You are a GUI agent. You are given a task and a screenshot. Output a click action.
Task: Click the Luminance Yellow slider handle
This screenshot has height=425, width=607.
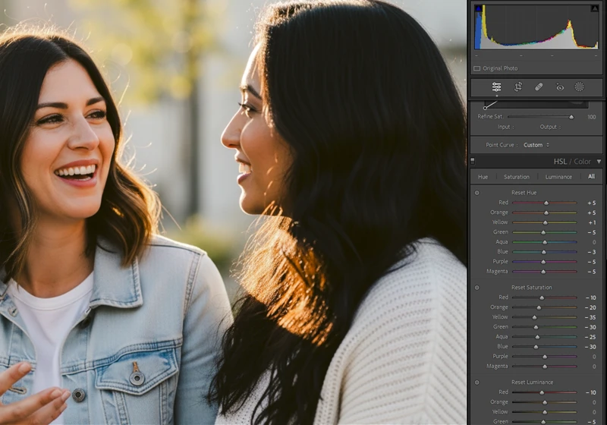(545, 412)
